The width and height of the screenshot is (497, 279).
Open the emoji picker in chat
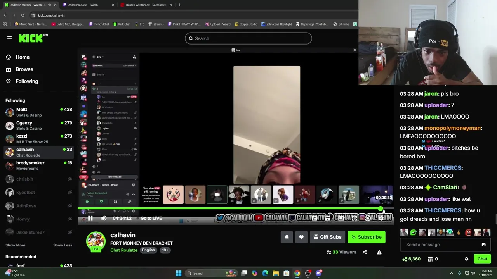(483, 245)
